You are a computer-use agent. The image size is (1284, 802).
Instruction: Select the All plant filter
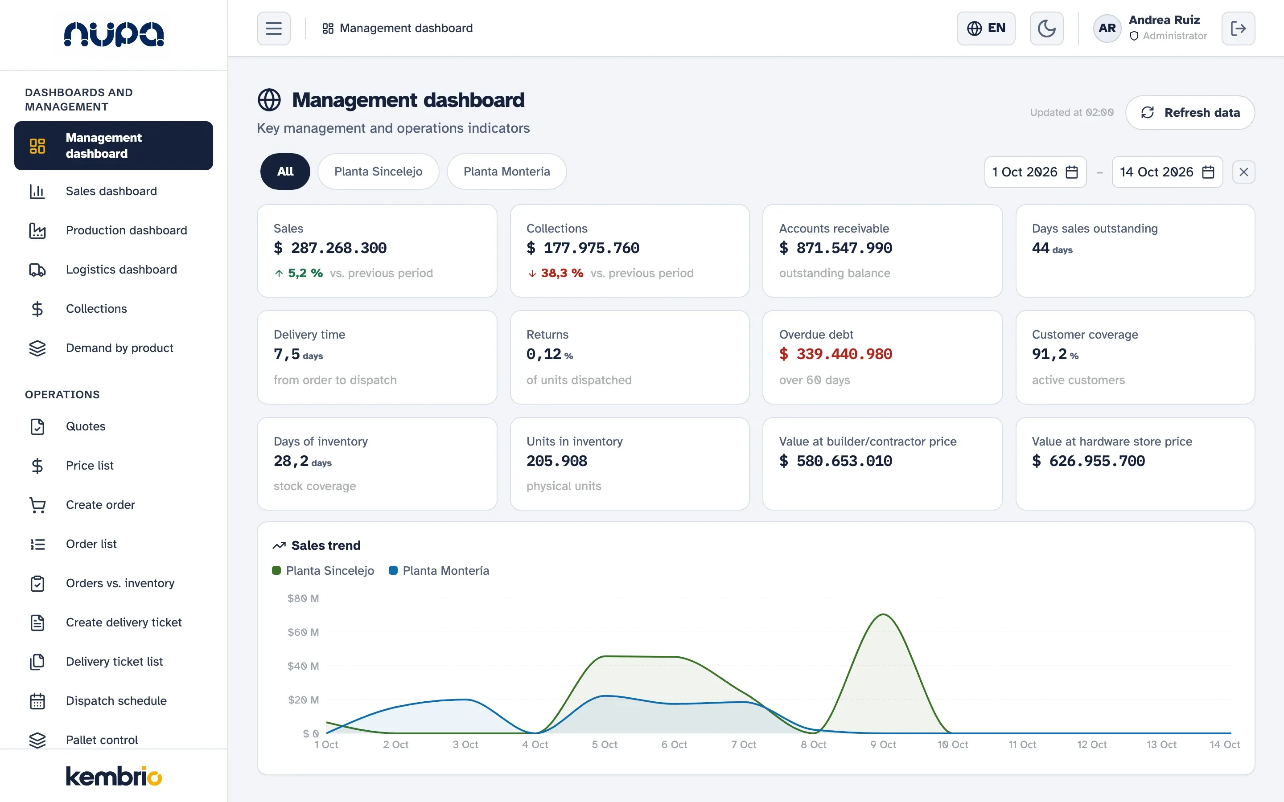pyautogui.click(x=285, y=172)
